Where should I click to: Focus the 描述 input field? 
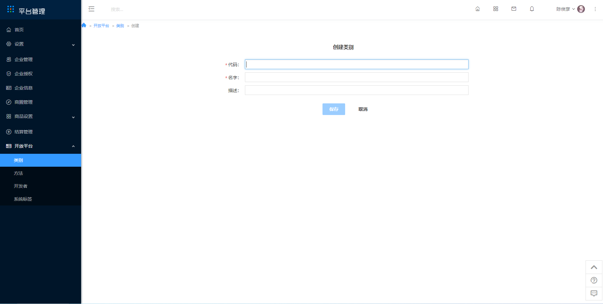(x=357, y=90)
